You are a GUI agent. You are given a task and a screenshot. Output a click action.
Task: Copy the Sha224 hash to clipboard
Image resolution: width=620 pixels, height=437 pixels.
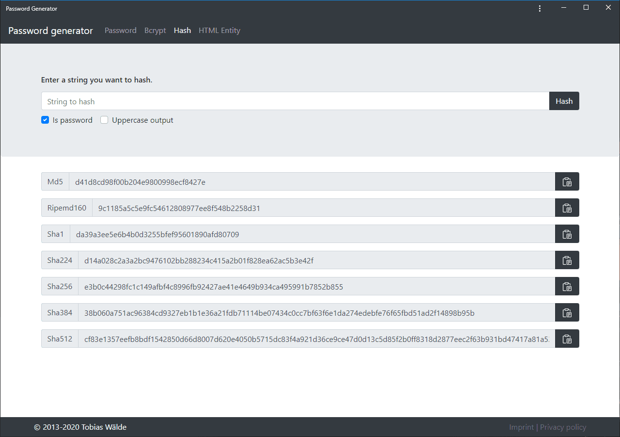(567, 260)
